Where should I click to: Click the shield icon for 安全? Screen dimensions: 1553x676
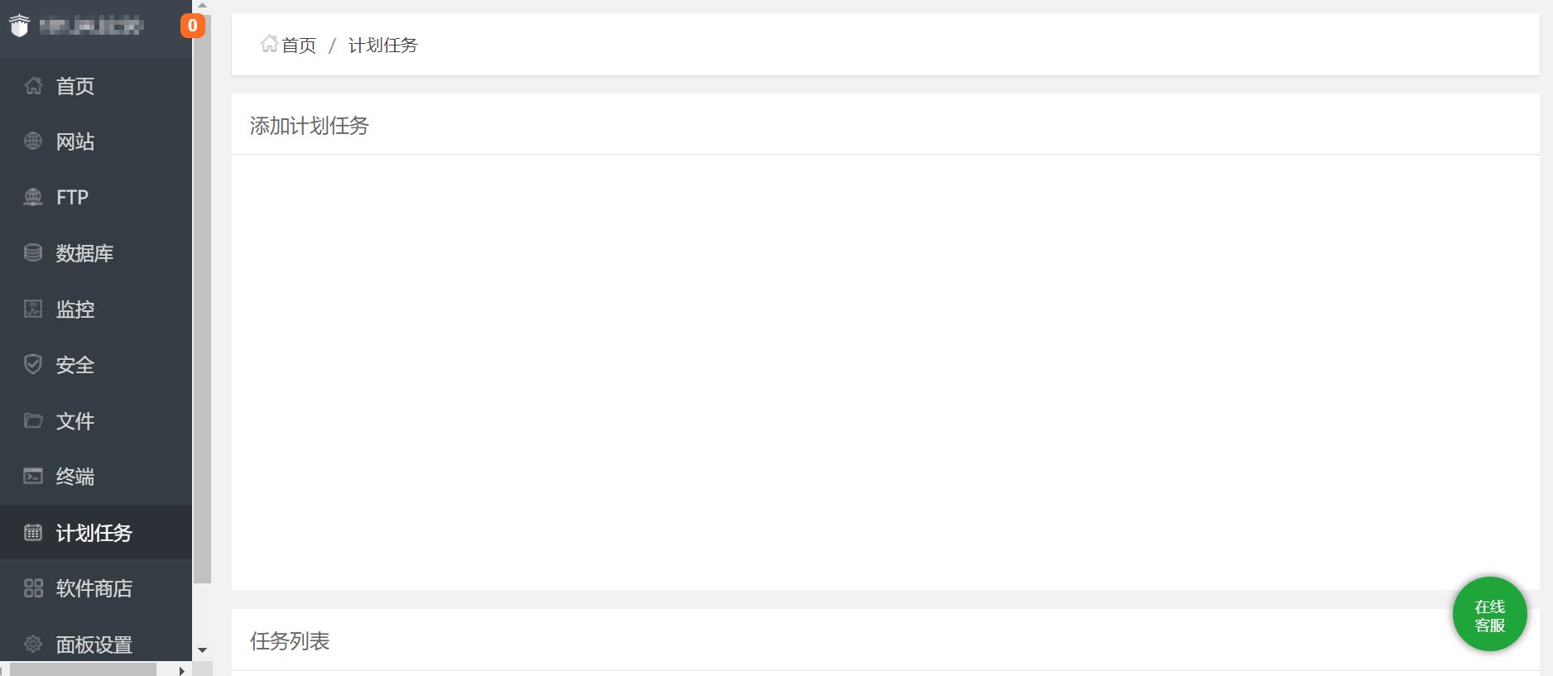pos(33,365)
